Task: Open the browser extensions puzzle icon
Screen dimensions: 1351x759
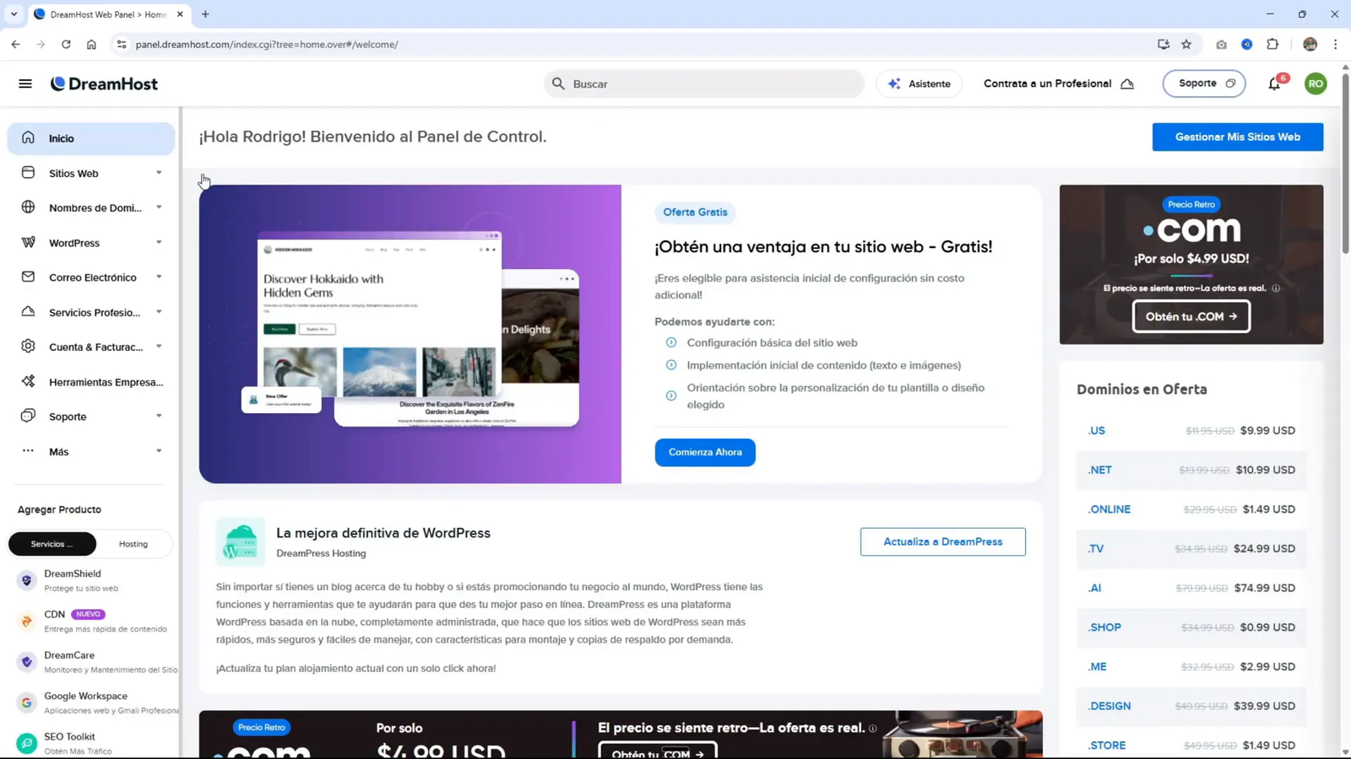Action: click(1272, 44)
